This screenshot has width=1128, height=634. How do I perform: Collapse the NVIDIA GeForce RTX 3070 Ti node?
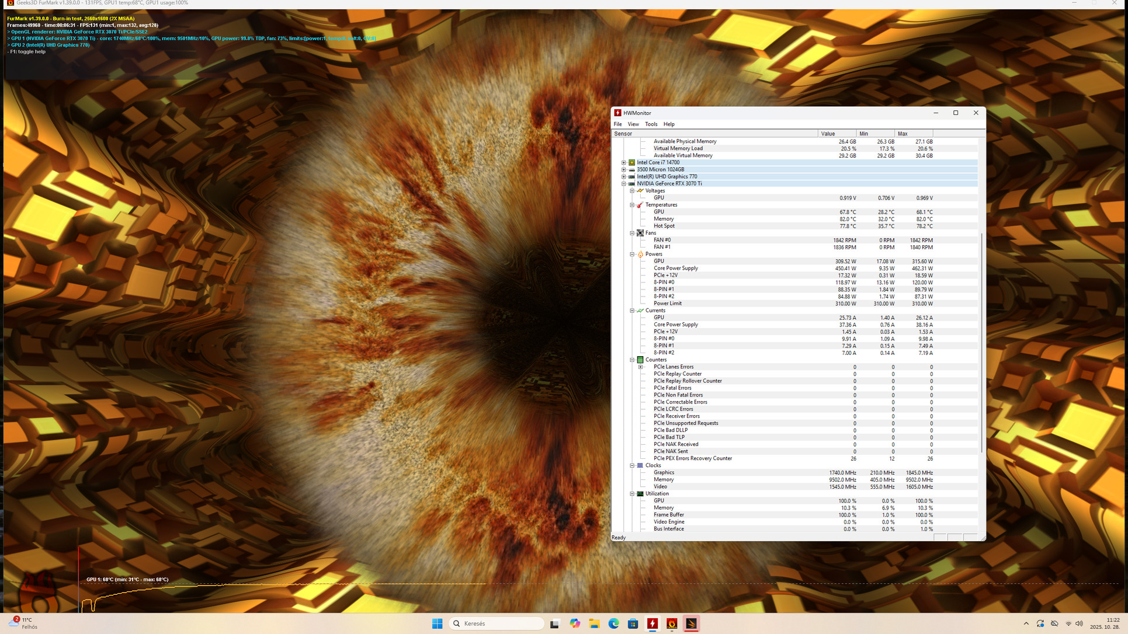click(624, 184)
